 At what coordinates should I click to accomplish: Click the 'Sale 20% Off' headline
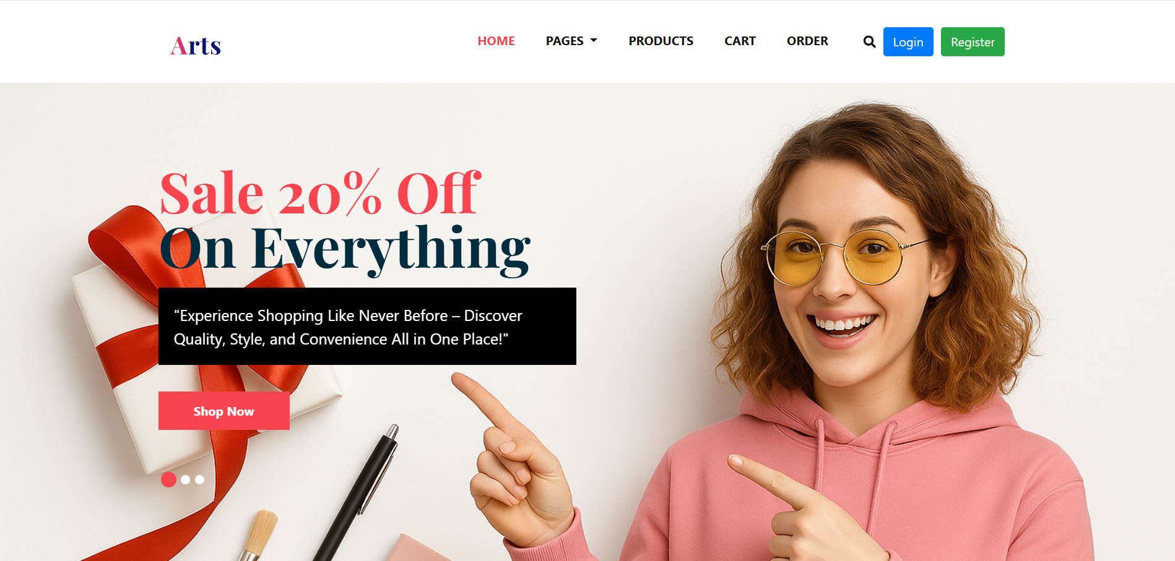(320, 193)
